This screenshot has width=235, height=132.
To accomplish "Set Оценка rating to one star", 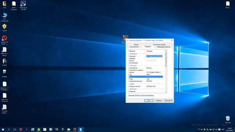I will coord(147,60).
